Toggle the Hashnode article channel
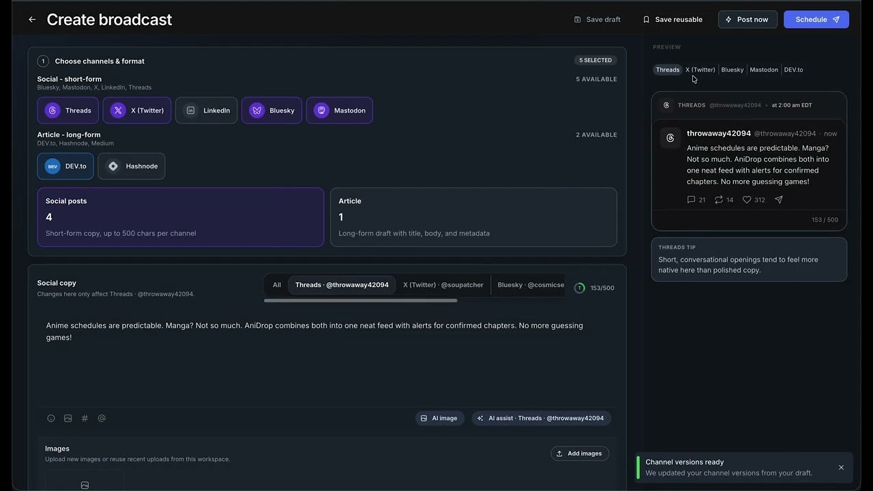 (x=132, y=166)
